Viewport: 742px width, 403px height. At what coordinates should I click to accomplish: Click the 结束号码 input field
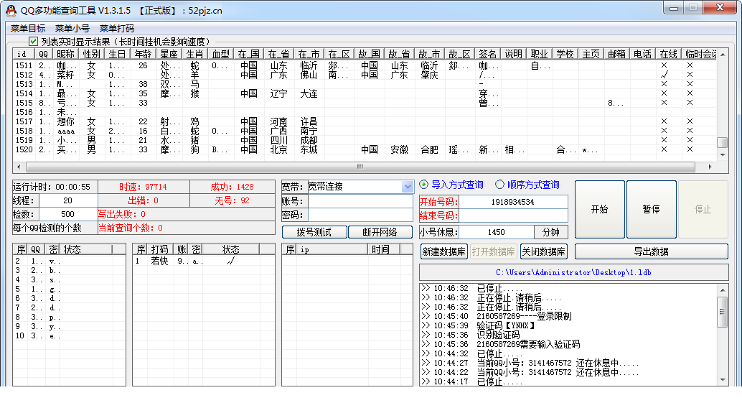(513, 216)
